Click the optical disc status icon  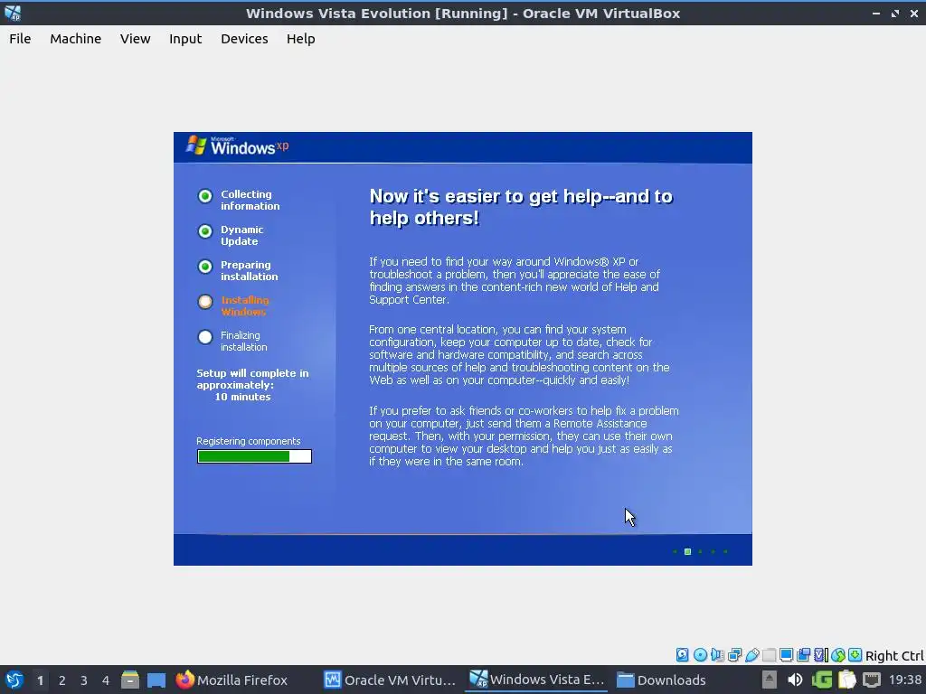tap(701, 654)
